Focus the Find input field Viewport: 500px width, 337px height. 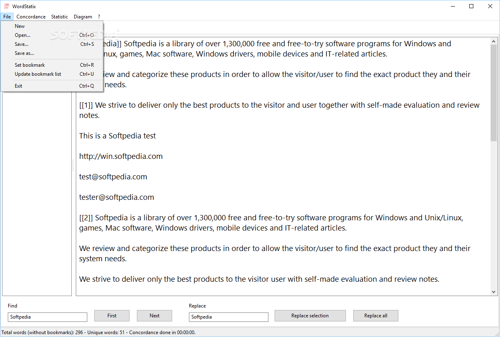tap(48, 317)
